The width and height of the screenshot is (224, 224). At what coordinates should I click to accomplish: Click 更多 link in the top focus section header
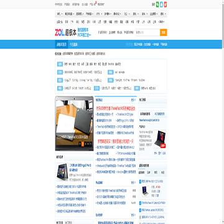point(133,100)
